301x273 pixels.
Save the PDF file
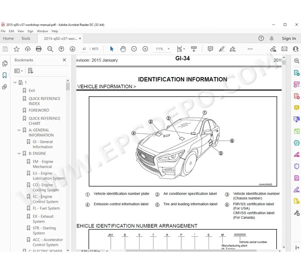5,49
